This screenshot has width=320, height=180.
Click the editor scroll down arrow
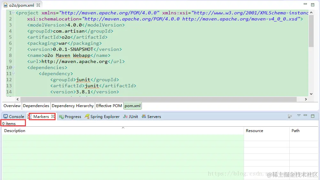tap(311, 94)
